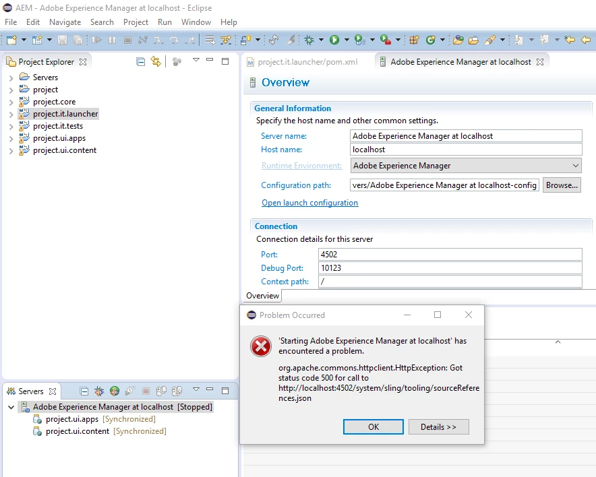Expand the project.ui.content node in Project Explorer
Viewport: 596px width, 477px height.
point(11,151)
